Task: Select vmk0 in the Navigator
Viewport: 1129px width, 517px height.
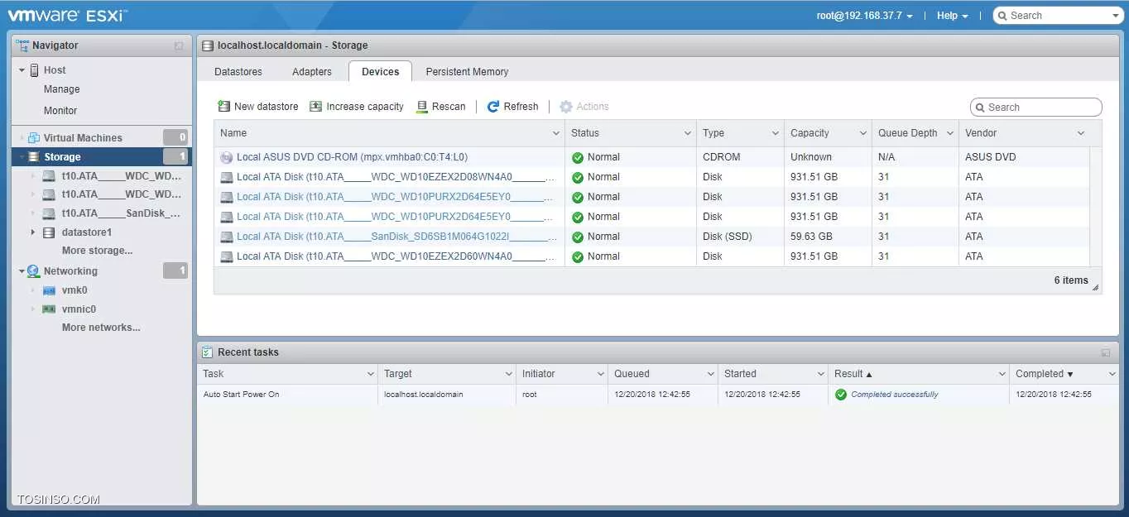Action: [x=74, y=290]
